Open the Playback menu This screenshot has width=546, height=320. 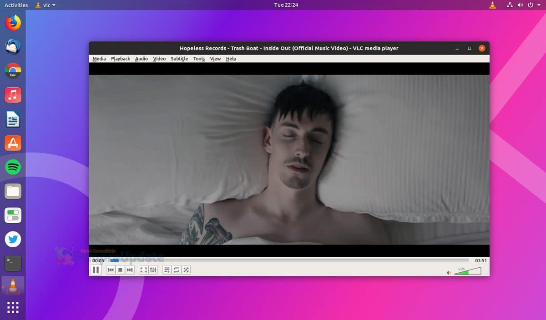click(121, 59)
